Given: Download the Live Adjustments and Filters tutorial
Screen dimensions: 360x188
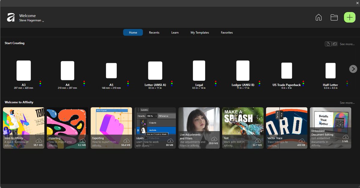Looking at the screenshot, I should (214, 139).
